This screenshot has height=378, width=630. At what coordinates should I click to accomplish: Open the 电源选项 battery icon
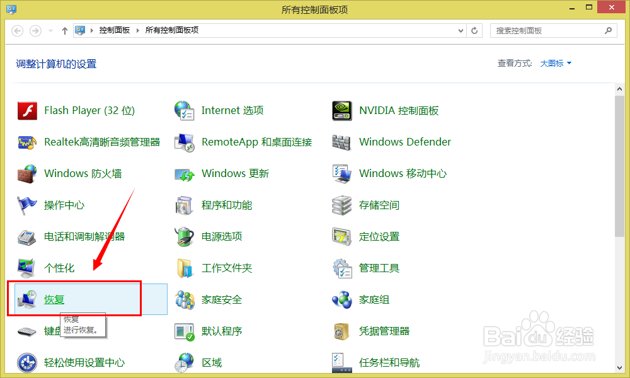pos(185,237)
